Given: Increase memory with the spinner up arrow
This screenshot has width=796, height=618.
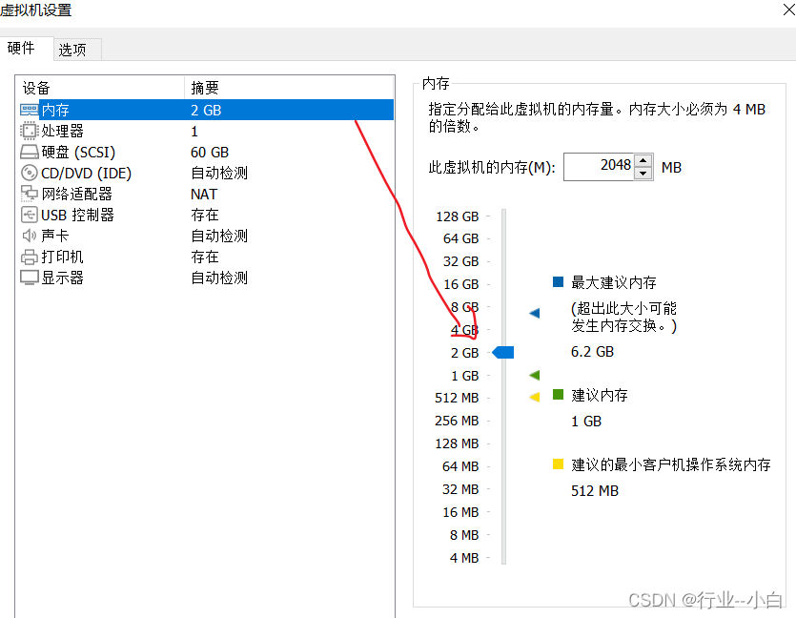Looking at the screenshot, I should tap(643, 160).
